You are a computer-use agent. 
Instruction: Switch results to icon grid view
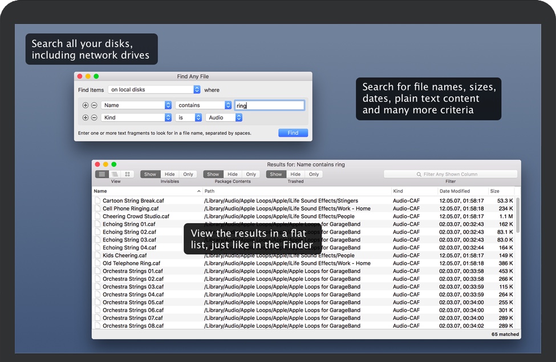(128, 174)
